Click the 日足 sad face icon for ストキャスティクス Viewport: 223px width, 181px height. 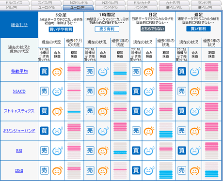click(149, 111)
